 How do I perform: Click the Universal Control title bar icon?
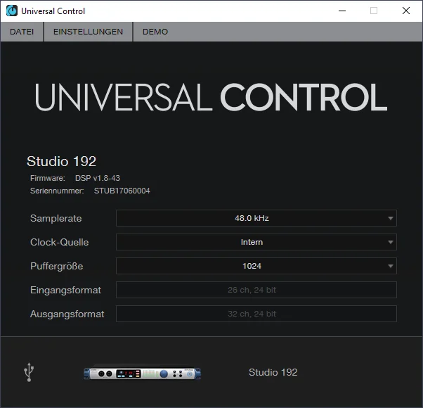click(12, 11)
